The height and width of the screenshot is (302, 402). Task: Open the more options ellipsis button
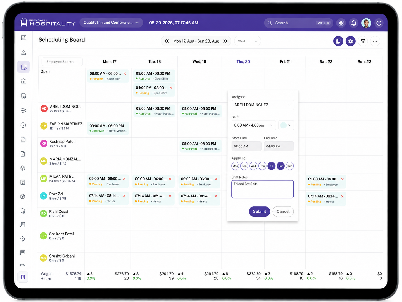pyautogui.click(x=375, y=41)
